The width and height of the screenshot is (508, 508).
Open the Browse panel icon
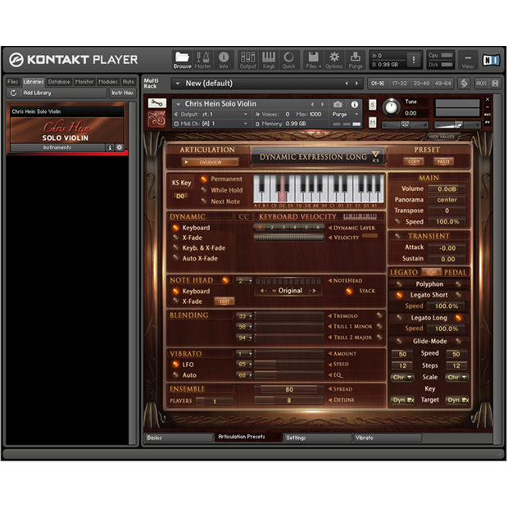coord(181,59)
